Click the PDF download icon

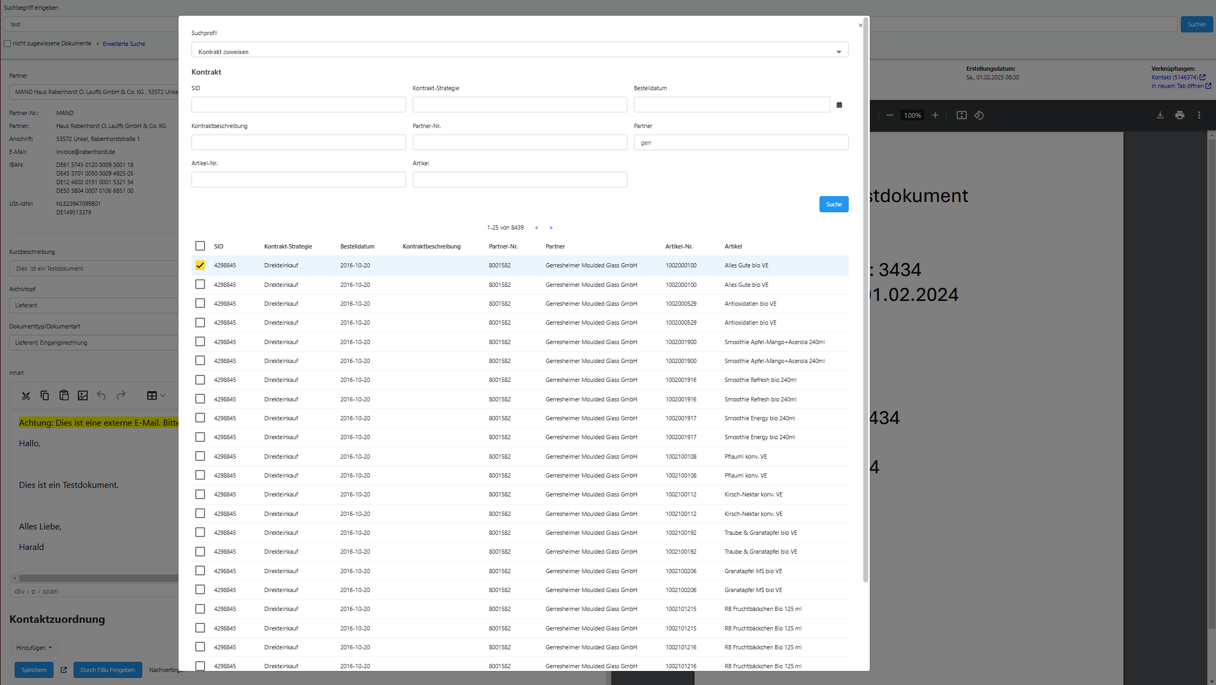coord(1160,115)
